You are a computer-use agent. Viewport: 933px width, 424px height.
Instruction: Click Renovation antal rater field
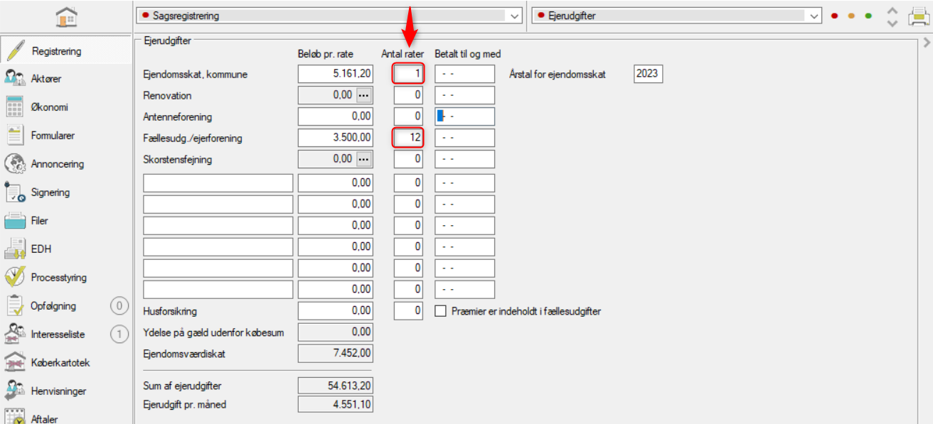[x=409, y=95]
